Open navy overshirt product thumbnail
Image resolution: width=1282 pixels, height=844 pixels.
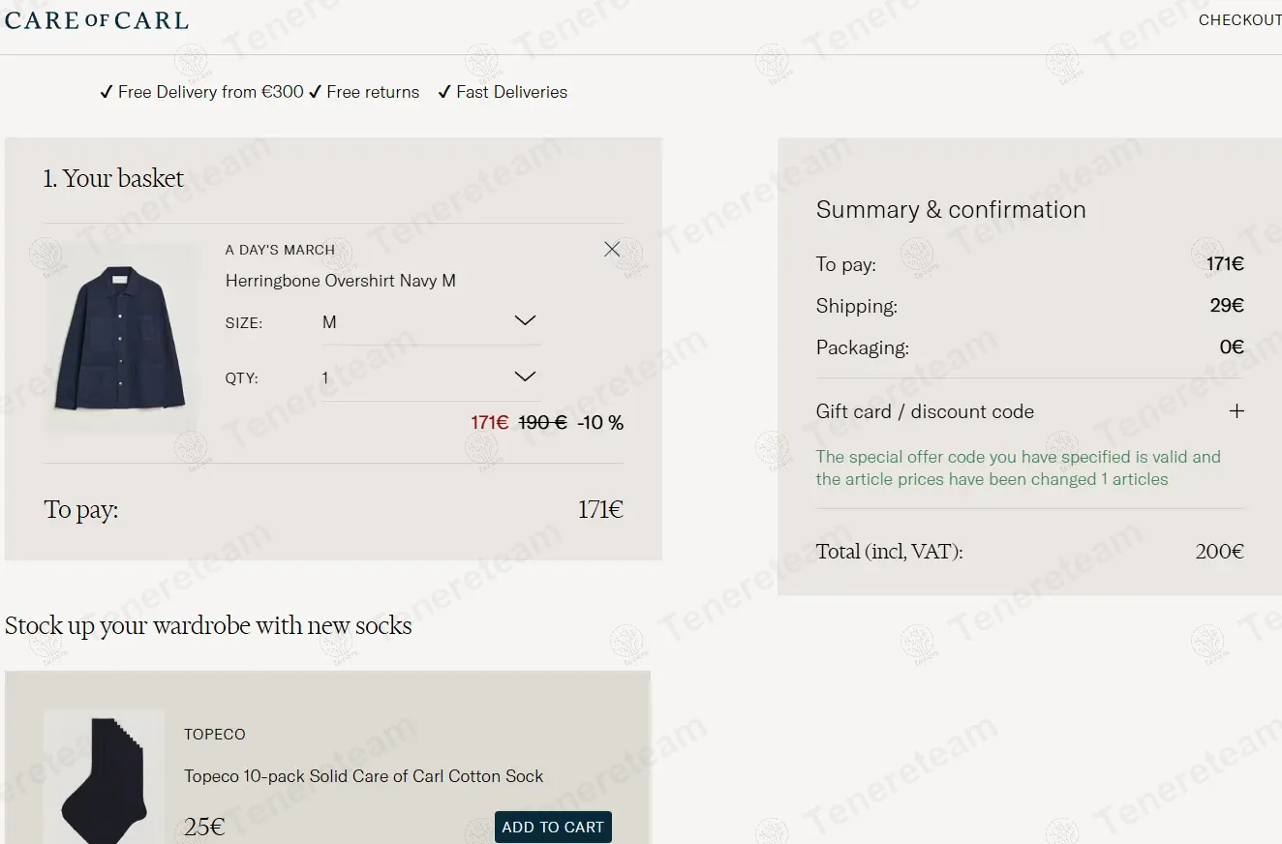point(120,340)
